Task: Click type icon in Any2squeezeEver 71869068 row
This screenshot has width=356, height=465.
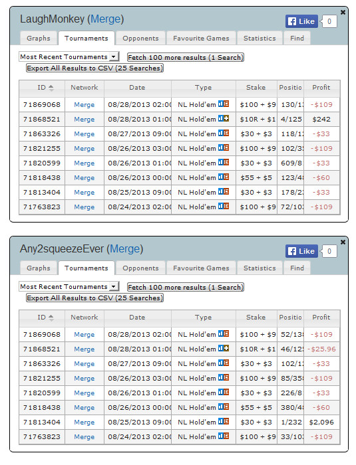Action: (224, 333)
